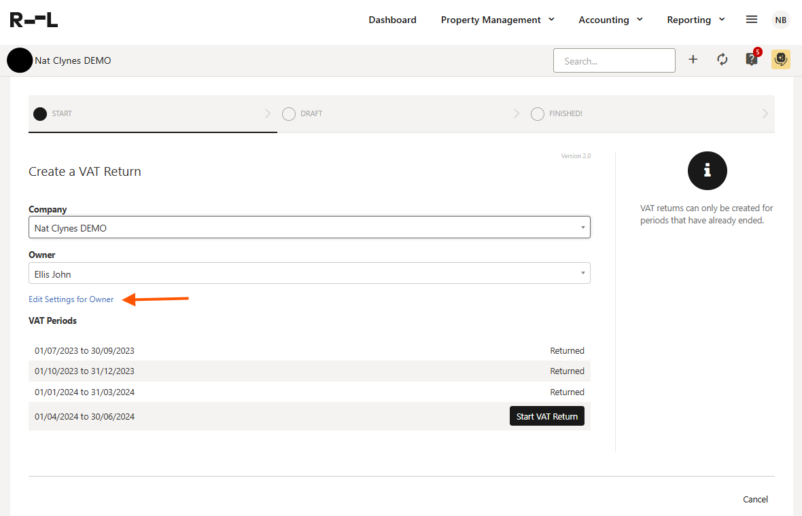Screen dimensions: 802x516
Task: Click the RL logo in header
Action: pos(34,20)
